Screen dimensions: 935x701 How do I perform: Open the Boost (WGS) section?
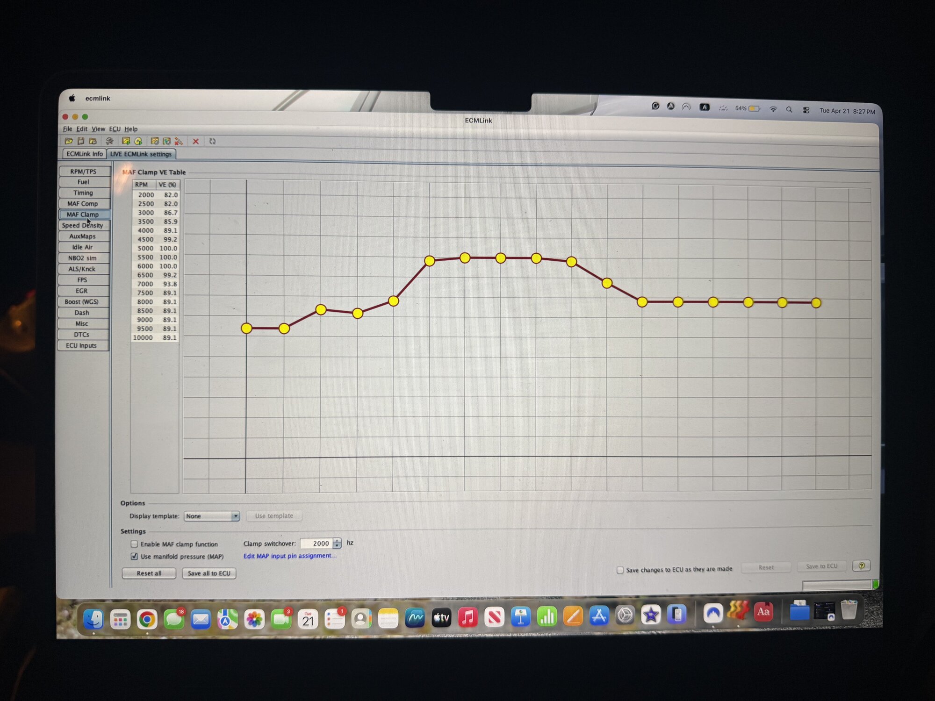click(x=82, y=301)
